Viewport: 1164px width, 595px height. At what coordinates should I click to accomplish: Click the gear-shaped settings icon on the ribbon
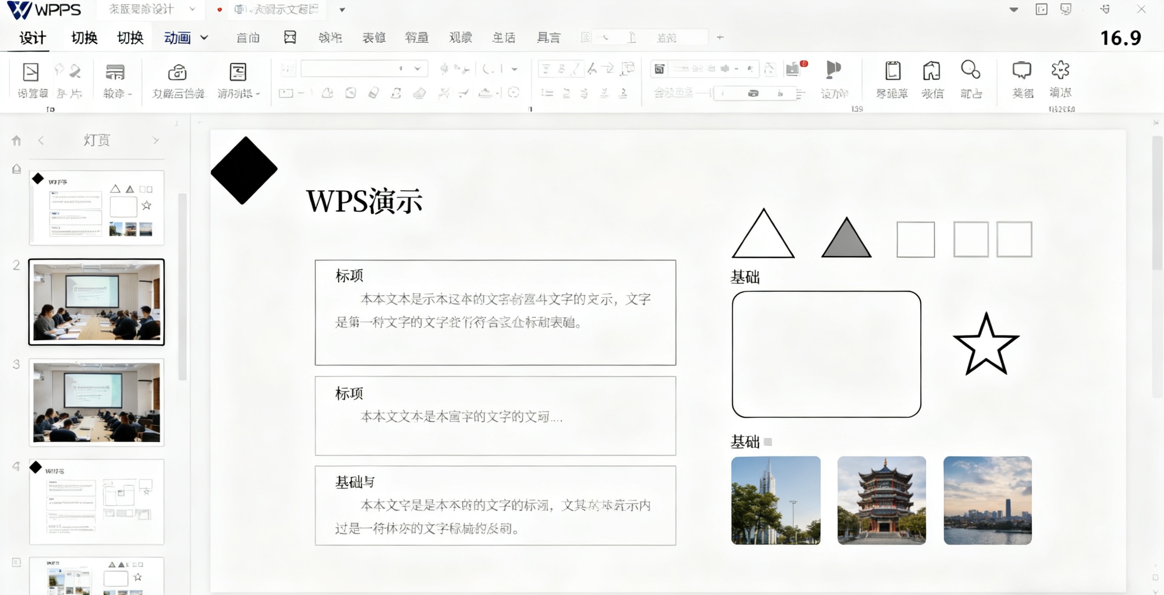[1059, 70]
